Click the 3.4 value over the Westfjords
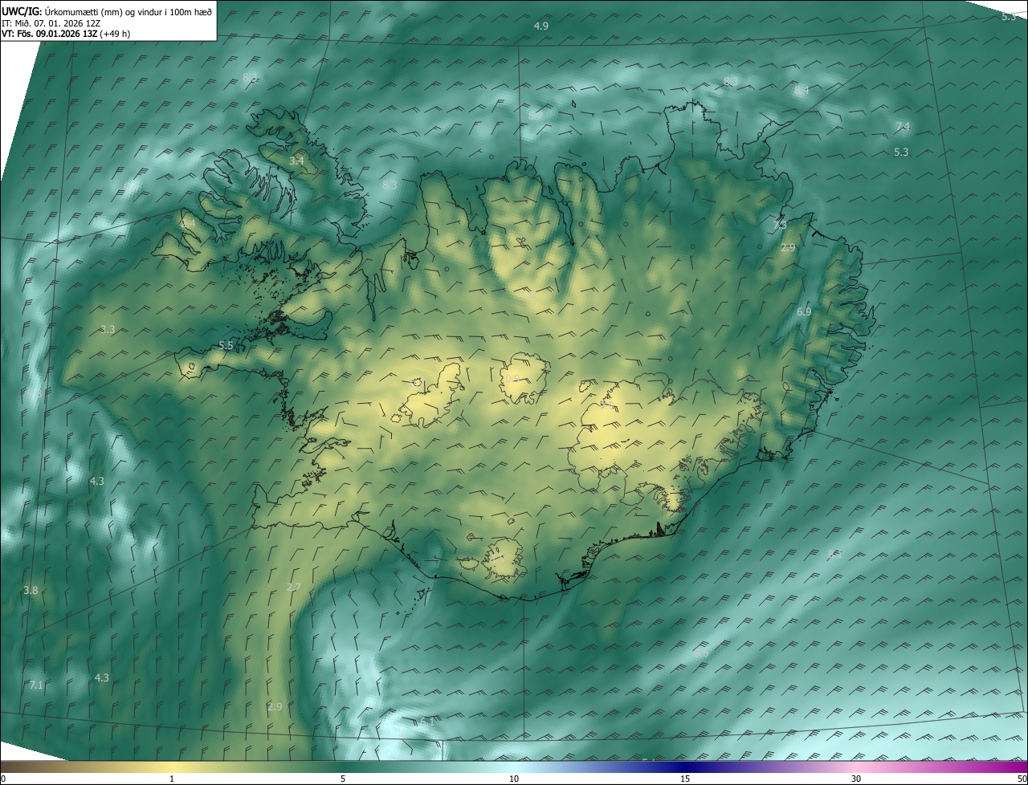The height and width of the screenshot is (785, 1028). click(x=296, y=161)
